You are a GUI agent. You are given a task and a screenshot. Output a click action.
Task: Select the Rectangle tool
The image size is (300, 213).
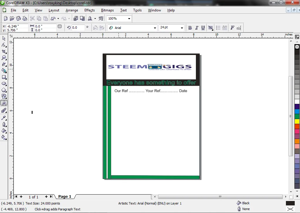pyautogui.click(x=4, y=77)
